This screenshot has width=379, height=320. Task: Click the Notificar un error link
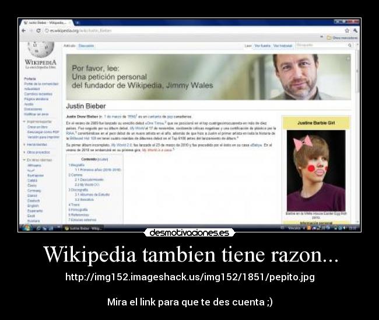[36, 114]
